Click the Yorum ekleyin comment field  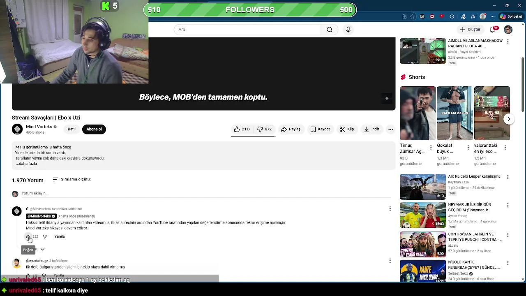click(x=205, y=193)
